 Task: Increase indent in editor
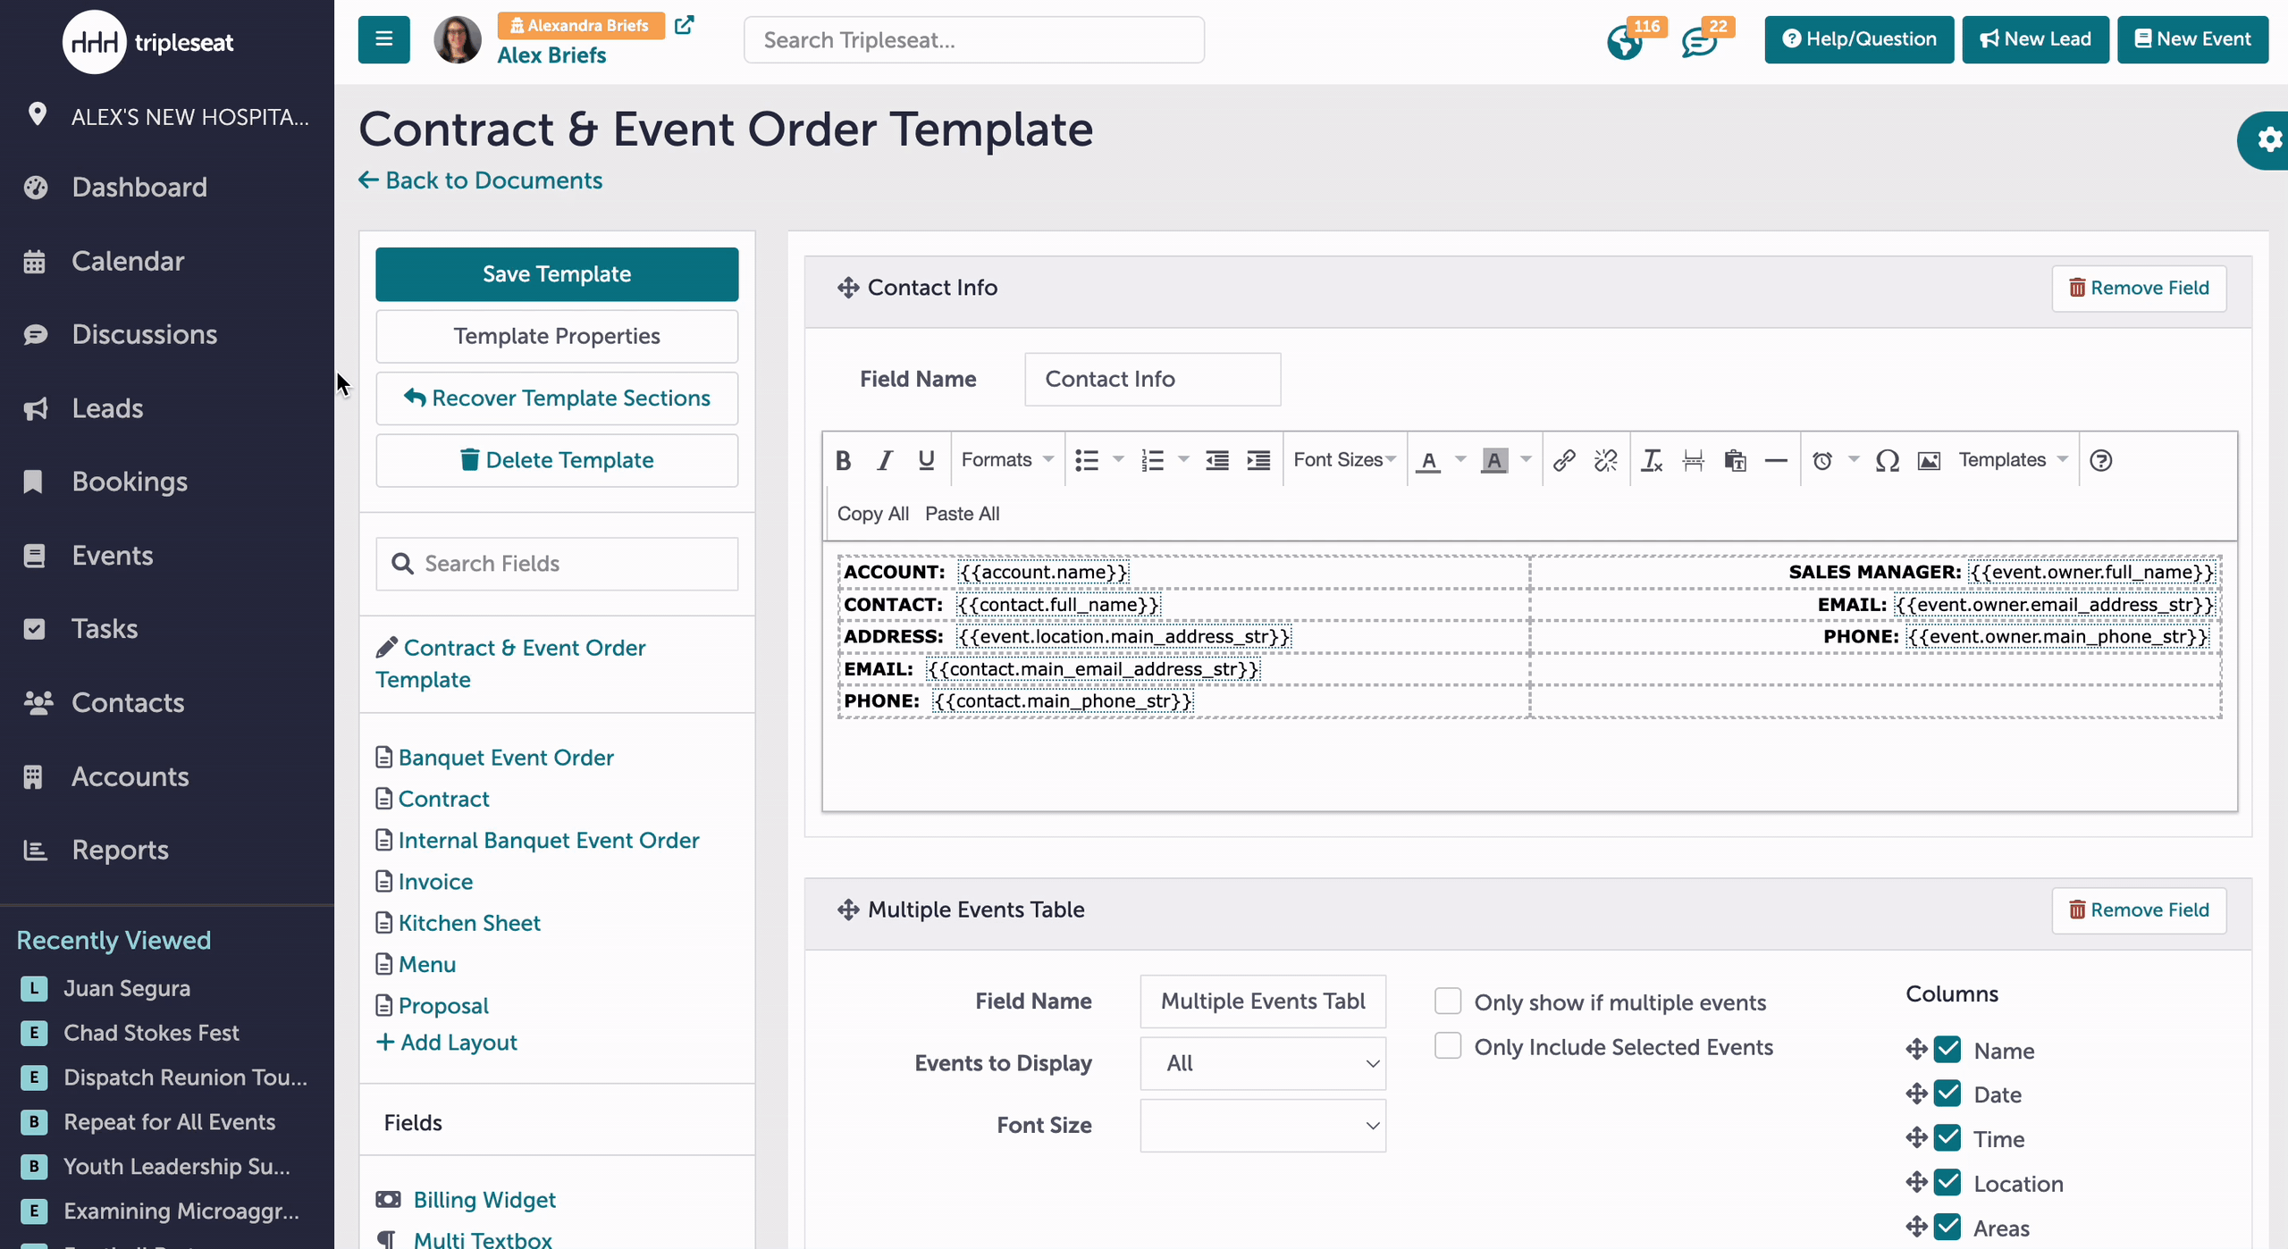(x=1258, y=460)
